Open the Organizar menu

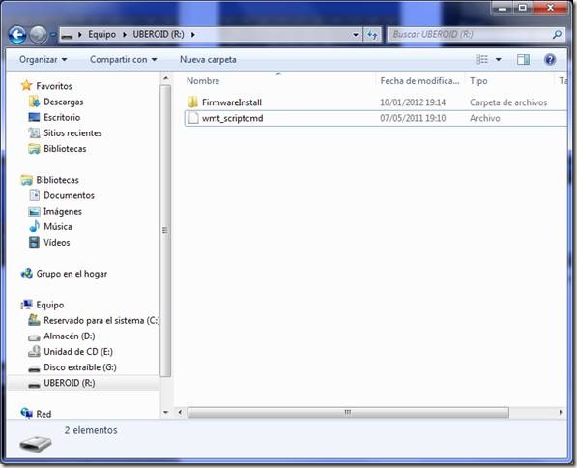tap(43, 59)
